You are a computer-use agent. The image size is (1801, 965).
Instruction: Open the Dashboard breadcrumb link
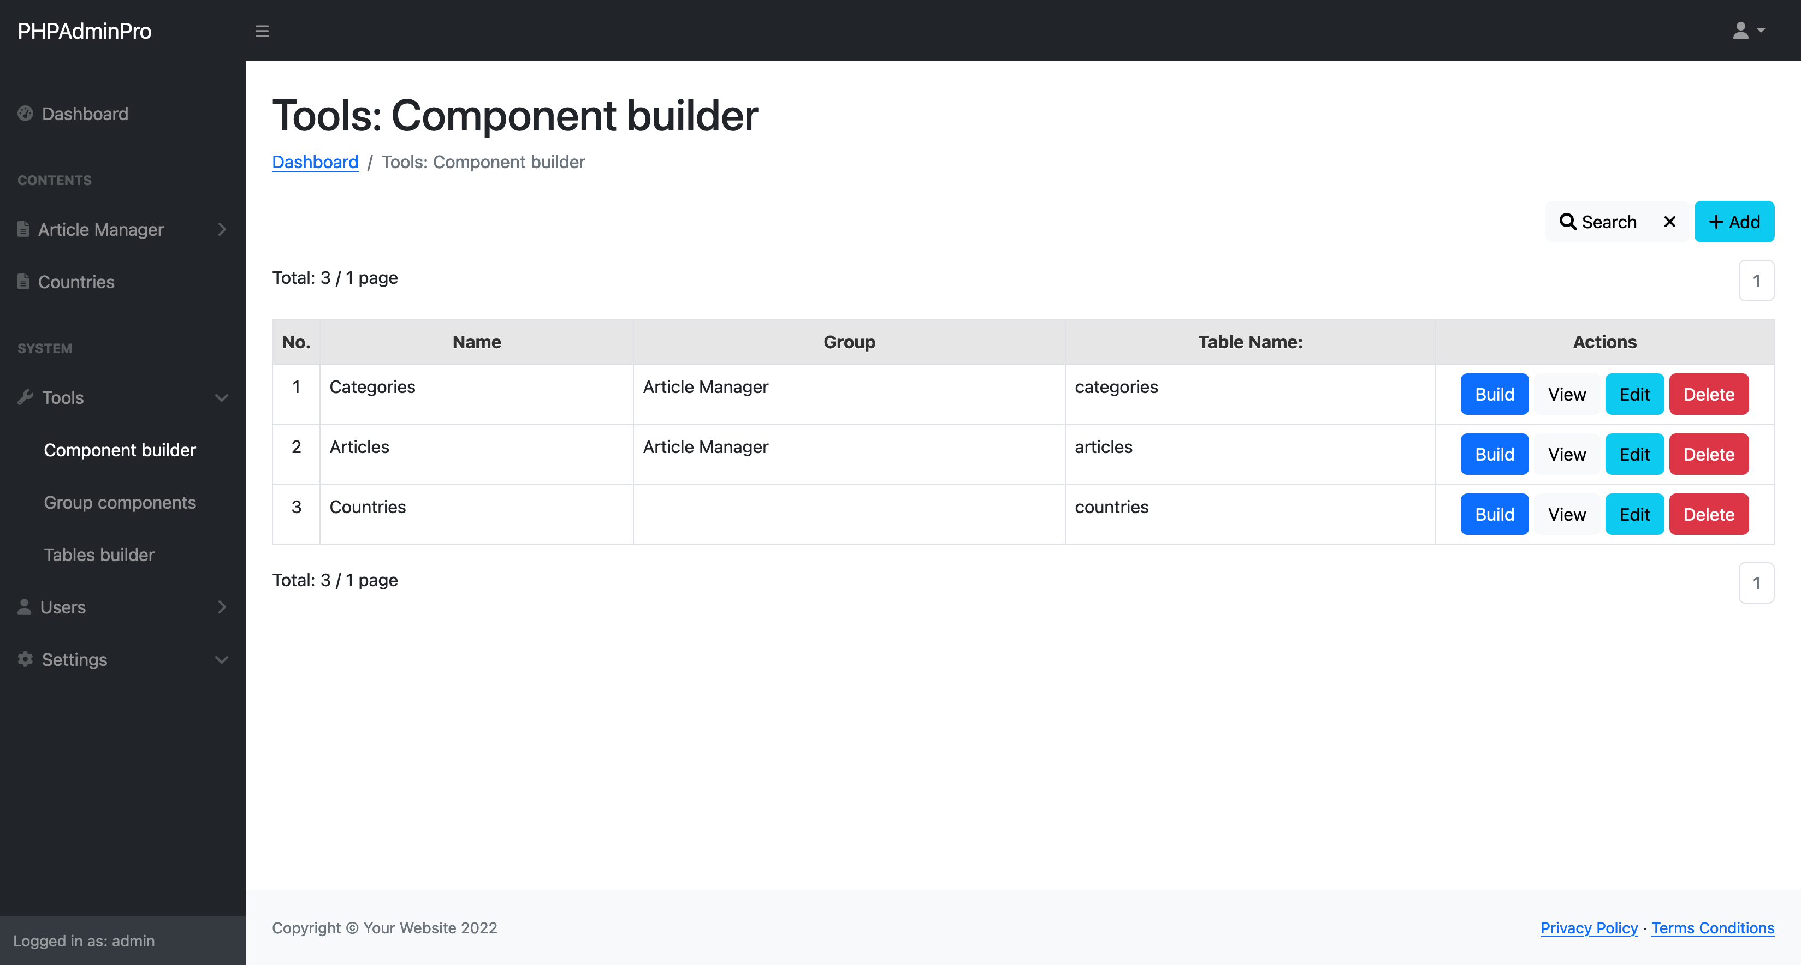pyautogui.click(x=315, y=162)
